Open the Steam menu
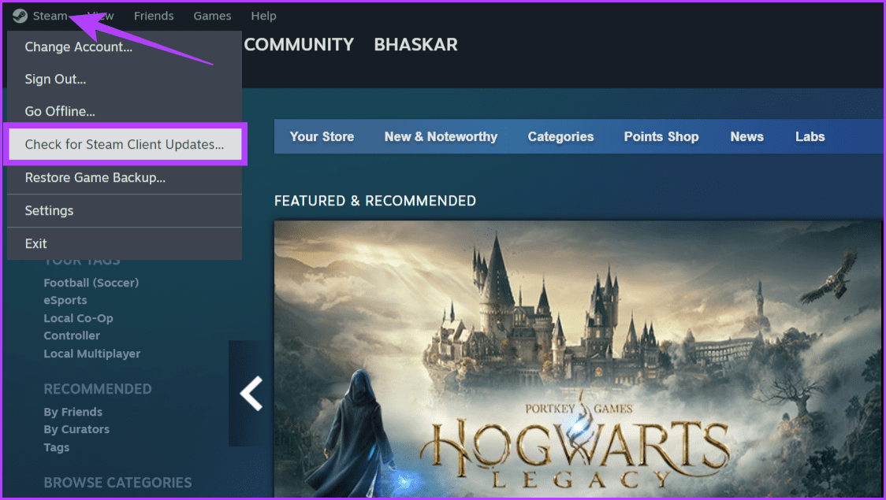The height and width of the screenshot is (500, 886). pos(49,16)
